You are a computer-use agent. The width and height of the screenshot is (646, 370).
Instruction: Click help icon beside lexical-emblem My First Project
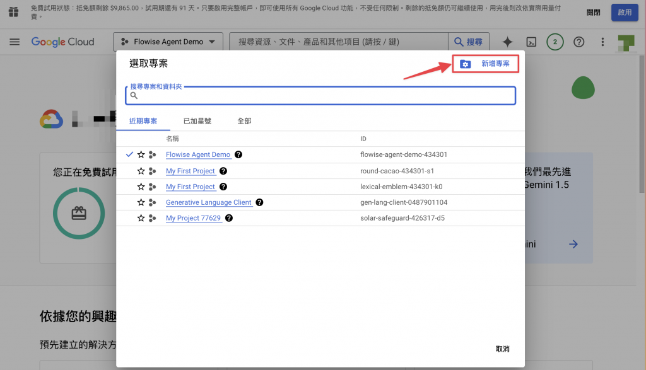point(223,187)
